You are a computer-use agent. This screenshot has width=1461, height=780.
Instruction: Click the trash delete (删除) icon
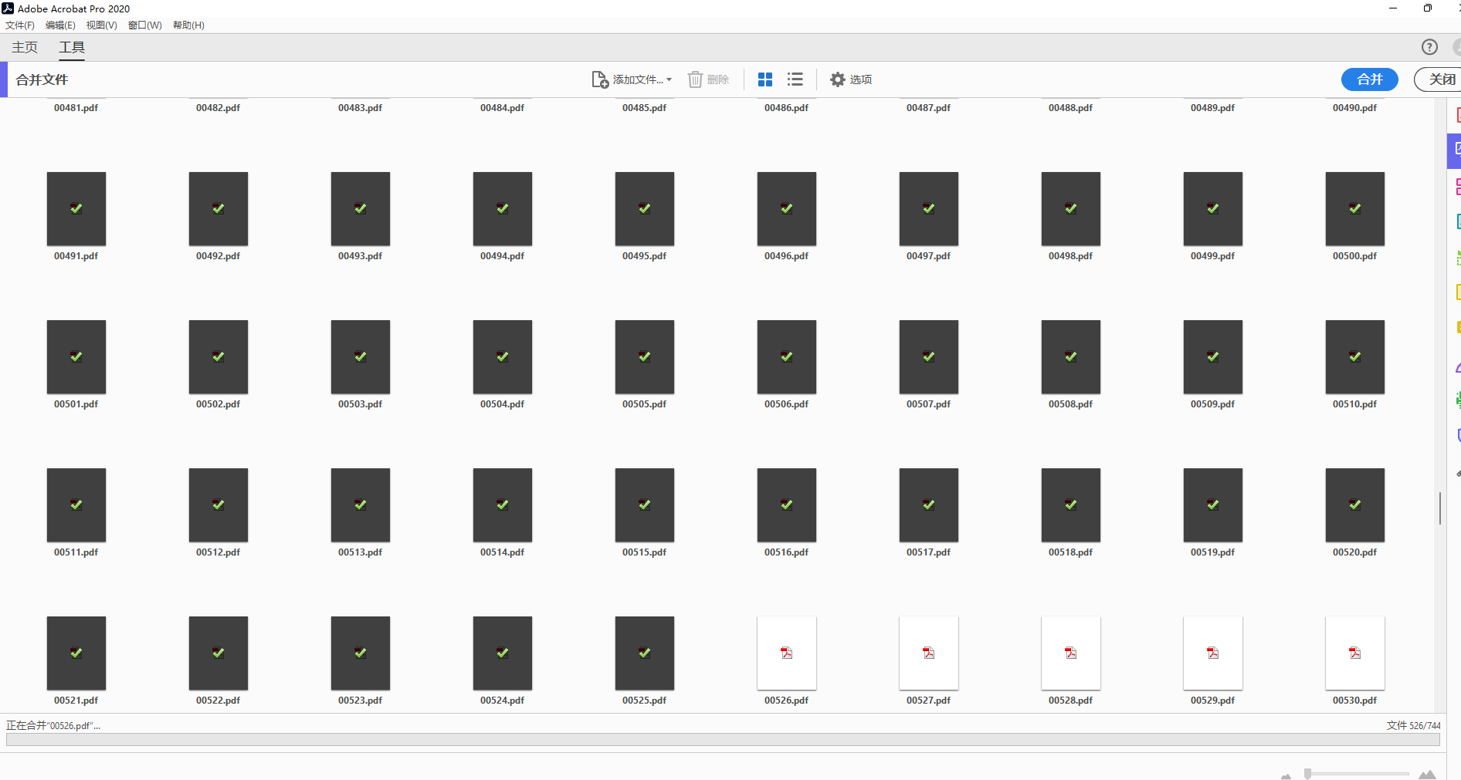(695, 79)
